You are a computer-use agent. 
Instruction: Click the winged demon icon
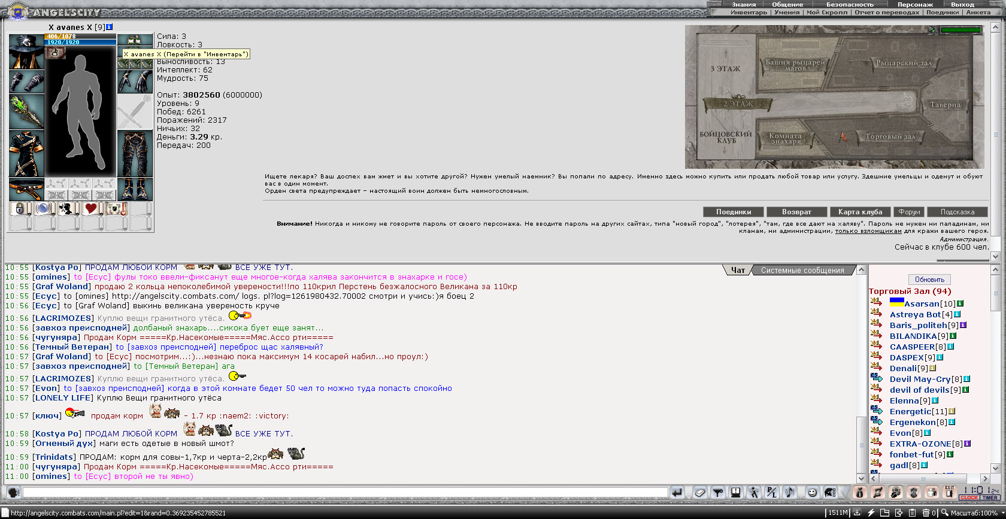point(914,493)
